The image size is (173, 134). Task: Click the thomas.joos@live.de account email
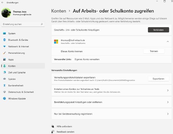point(22,15)
